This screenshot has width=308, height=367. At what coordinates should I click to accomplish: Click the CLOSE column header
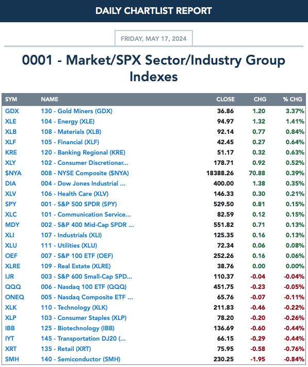225,99
